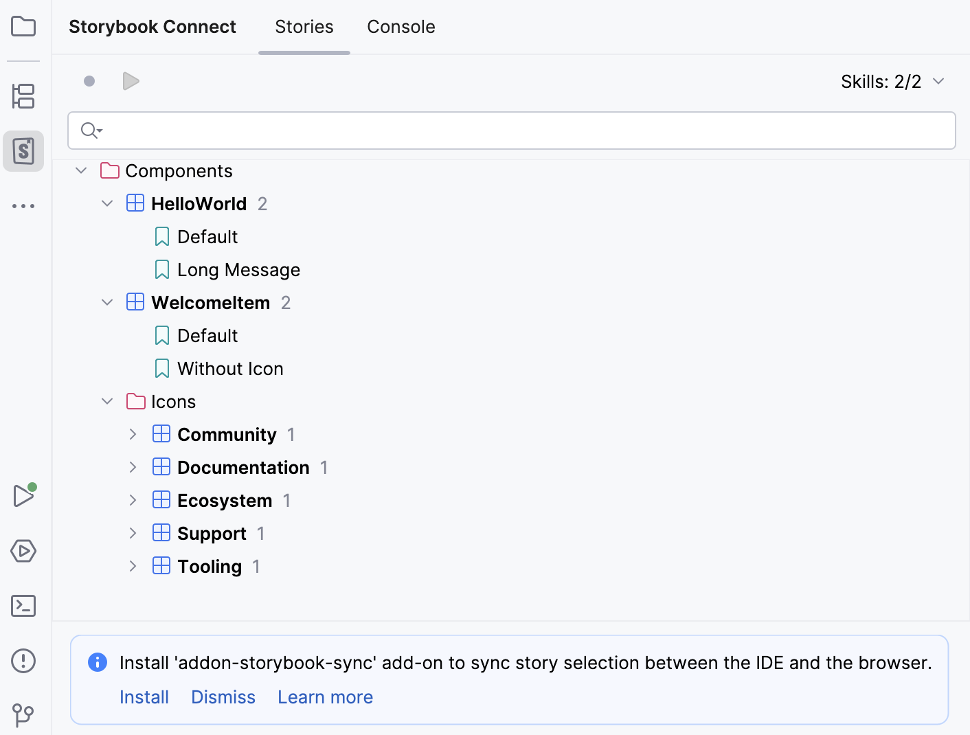Collapse the HelloWorld node
Viewport: 970px width, 735px height.
[107, 203]
